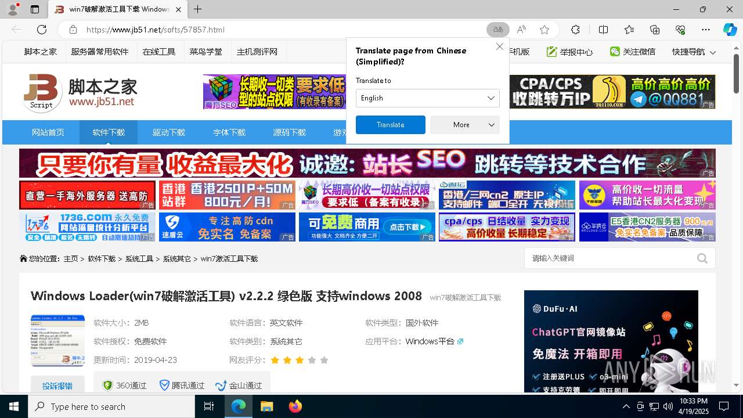743x418 pixels.
Task: Show hidden system tray icons
Action: tap(626, 406)
